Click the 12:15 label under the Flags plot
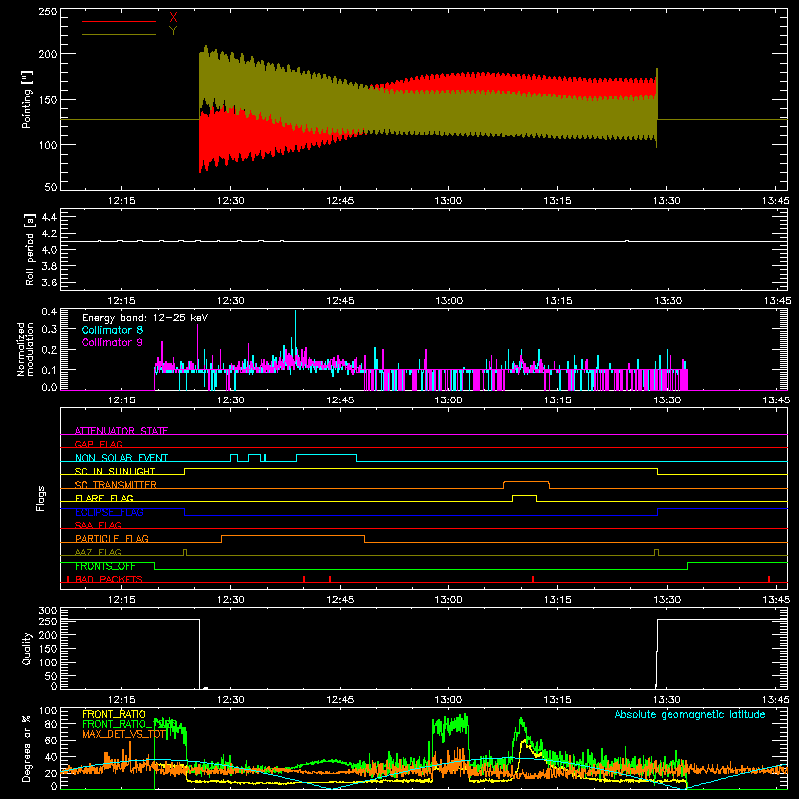Screen dimensions: 799x799 pyautogui.click(x=121, y=600)
